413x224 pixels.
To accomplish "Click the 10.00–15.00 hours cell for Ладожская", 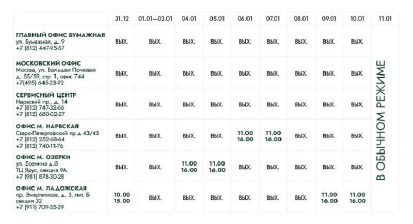I will 121,198.
